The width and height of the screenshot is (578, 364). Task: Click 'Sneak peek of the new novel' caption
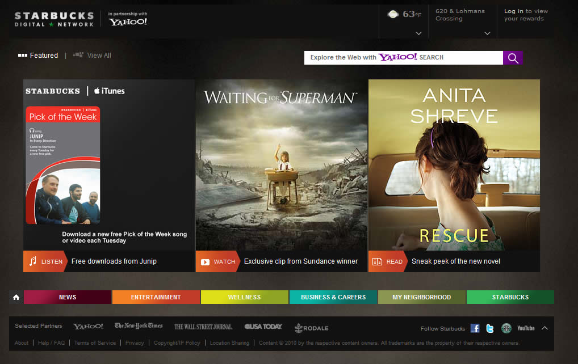[455, 261]
